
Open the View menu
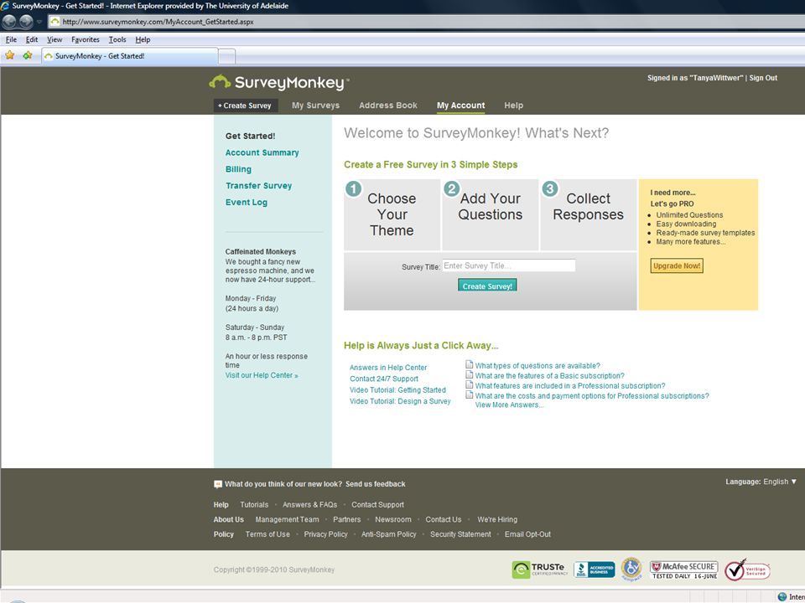[x=55, y=39]
